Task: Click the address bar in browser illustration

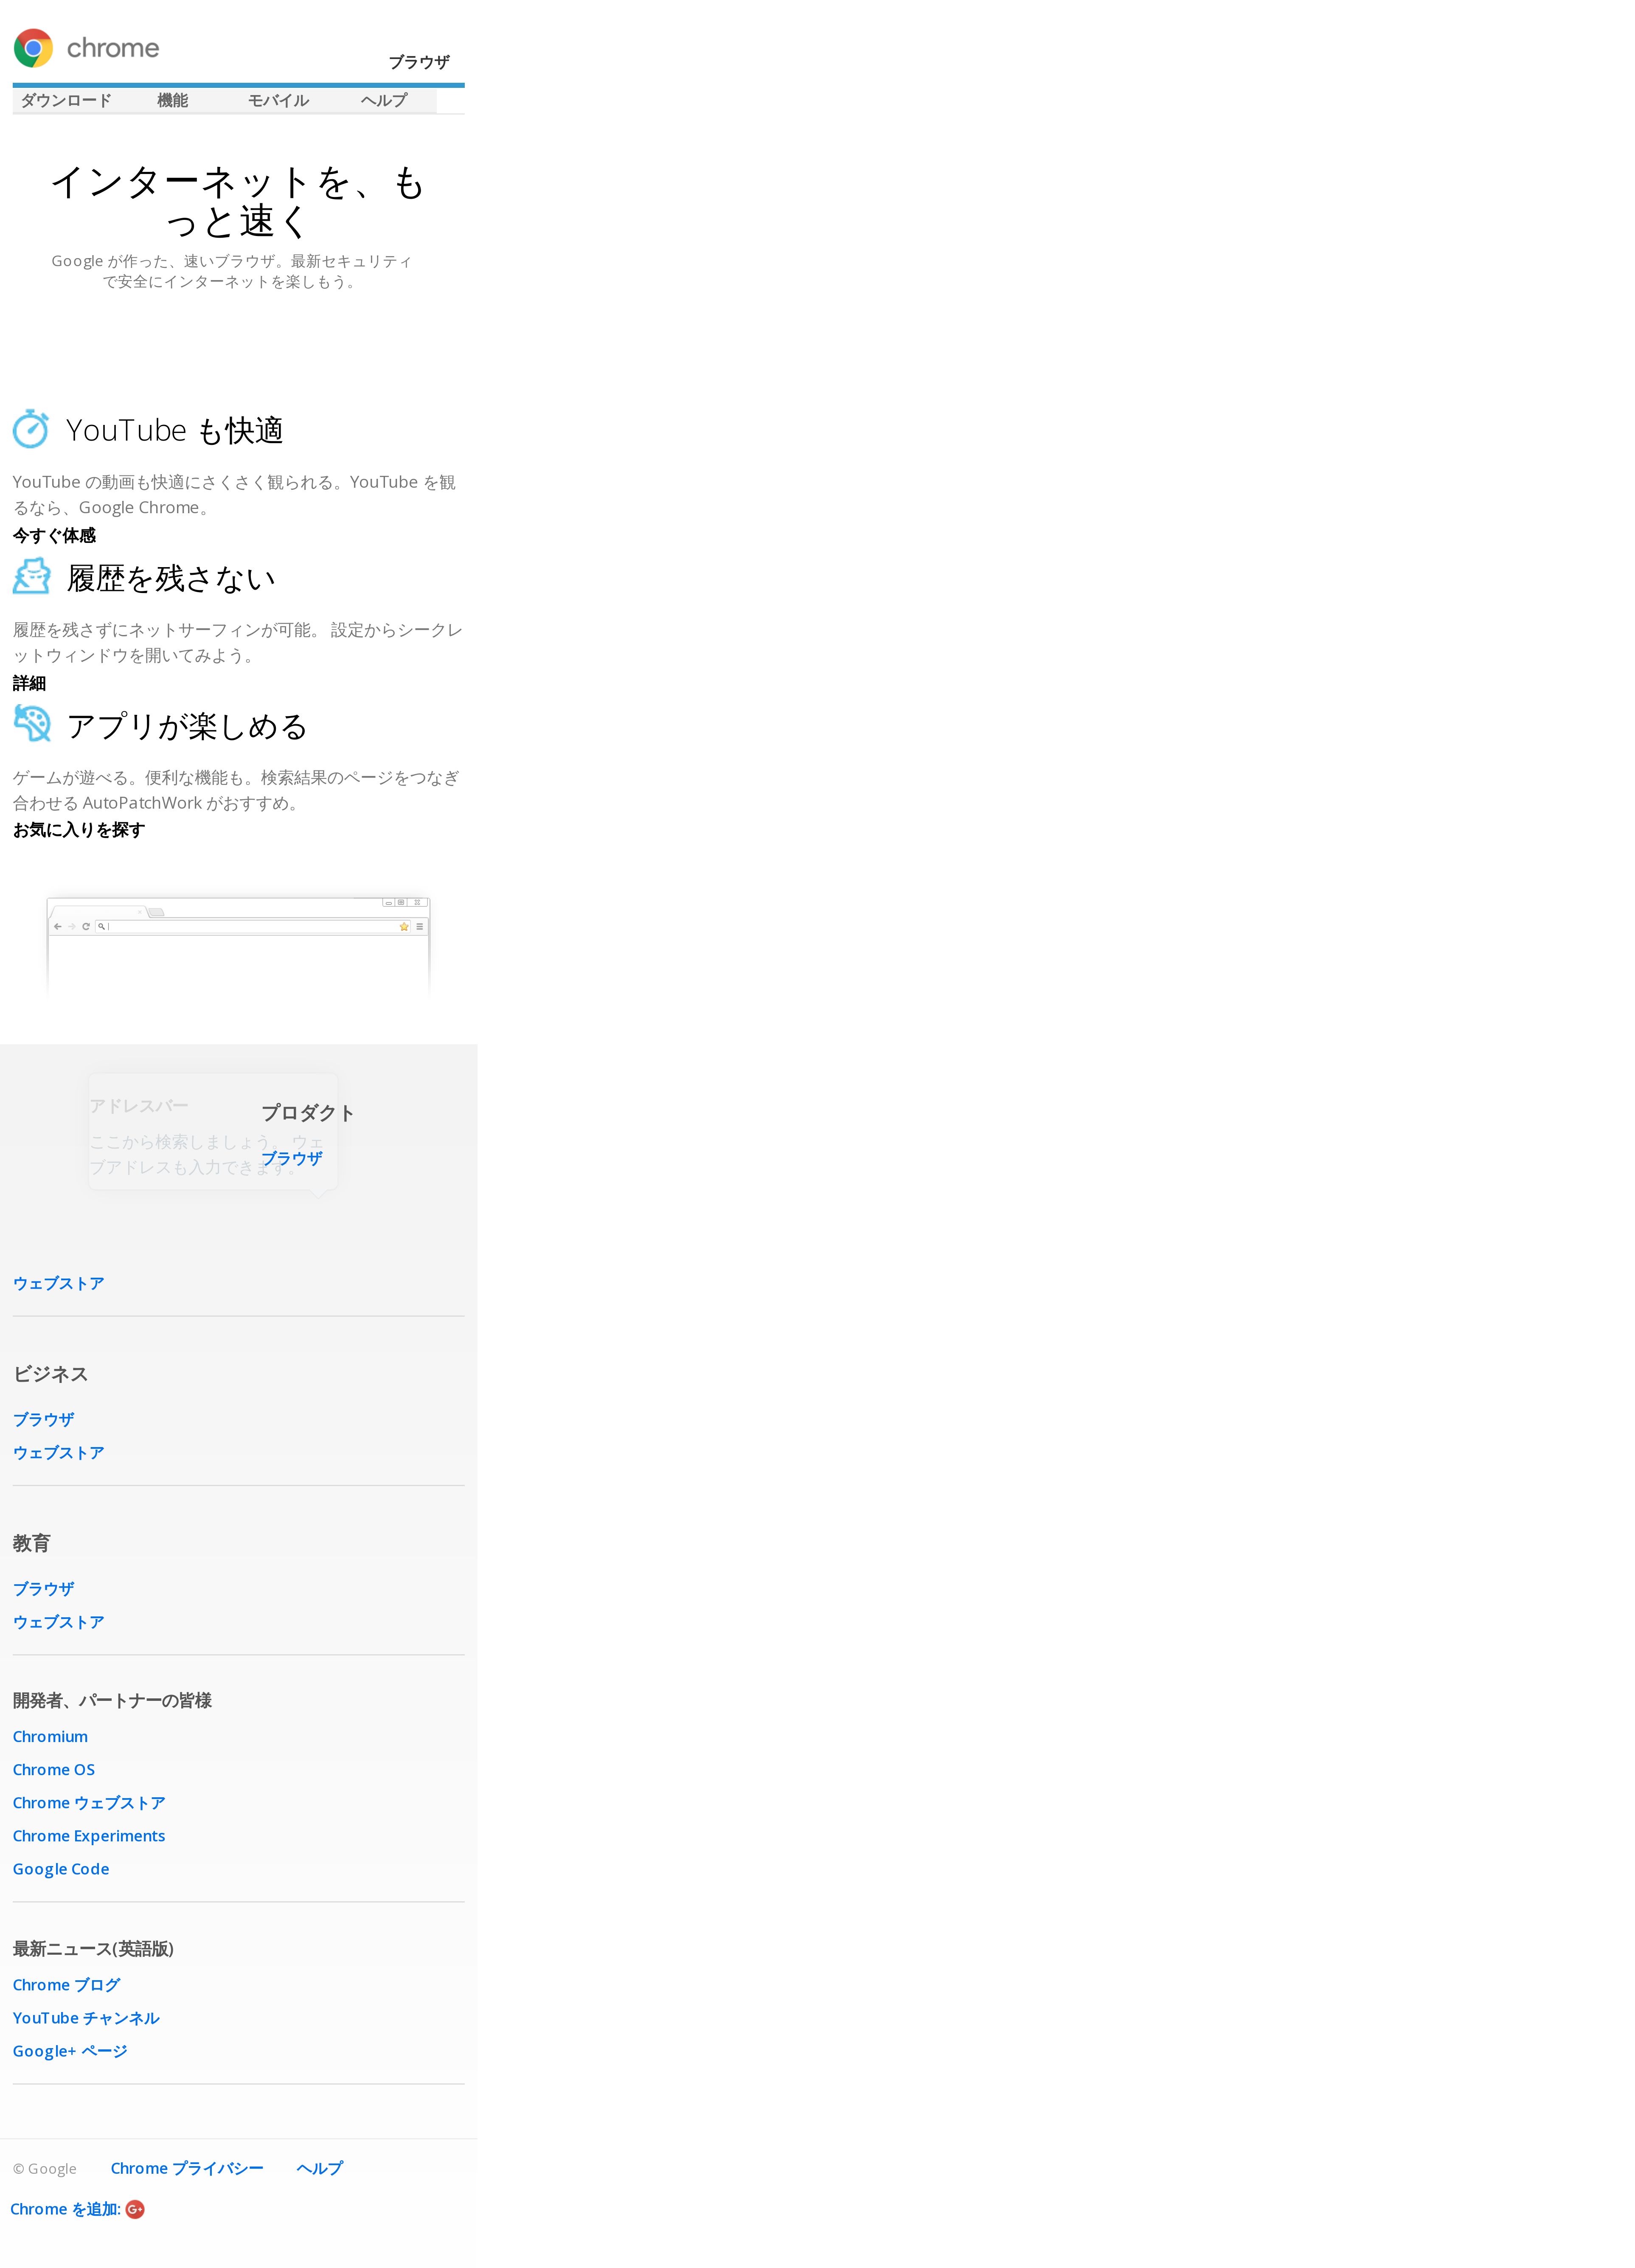Action: click(252, 927)
